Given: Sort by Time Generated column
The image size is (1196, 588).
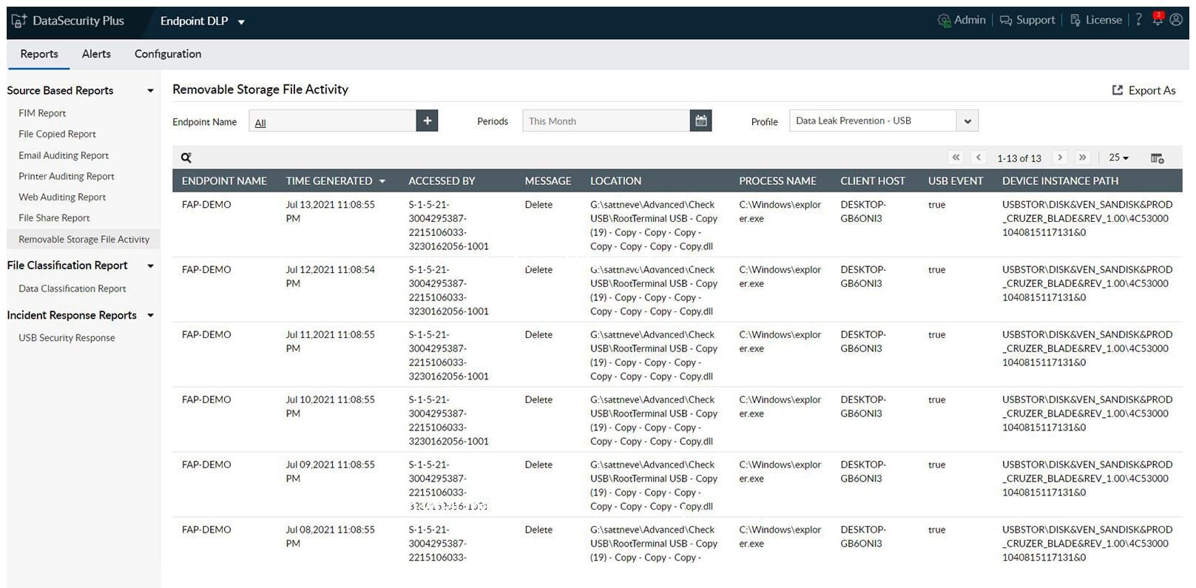Looking at the screenshot, I should [336, 180].
